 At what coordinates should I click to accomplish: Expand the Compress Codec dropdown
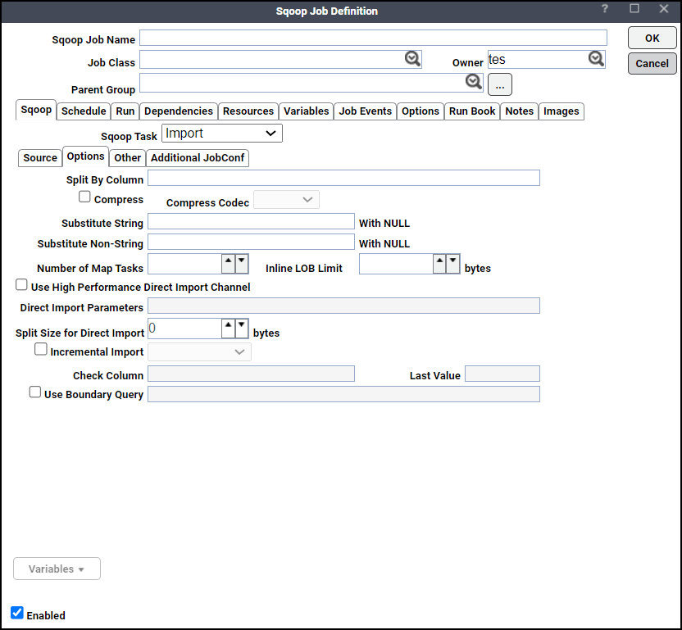(x=286, y=200)
